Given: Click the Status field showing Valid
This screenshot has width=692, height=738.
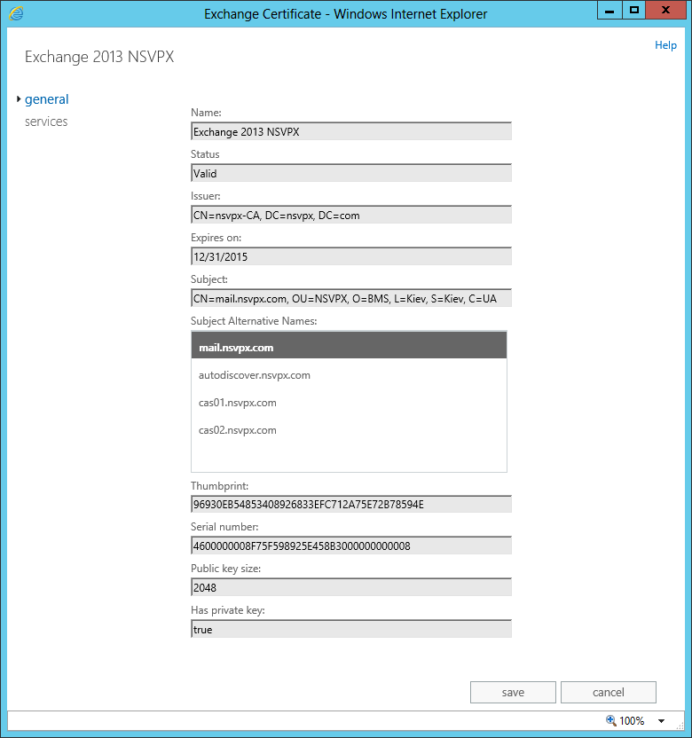Looking at the screenshot, I should (351, 174).
